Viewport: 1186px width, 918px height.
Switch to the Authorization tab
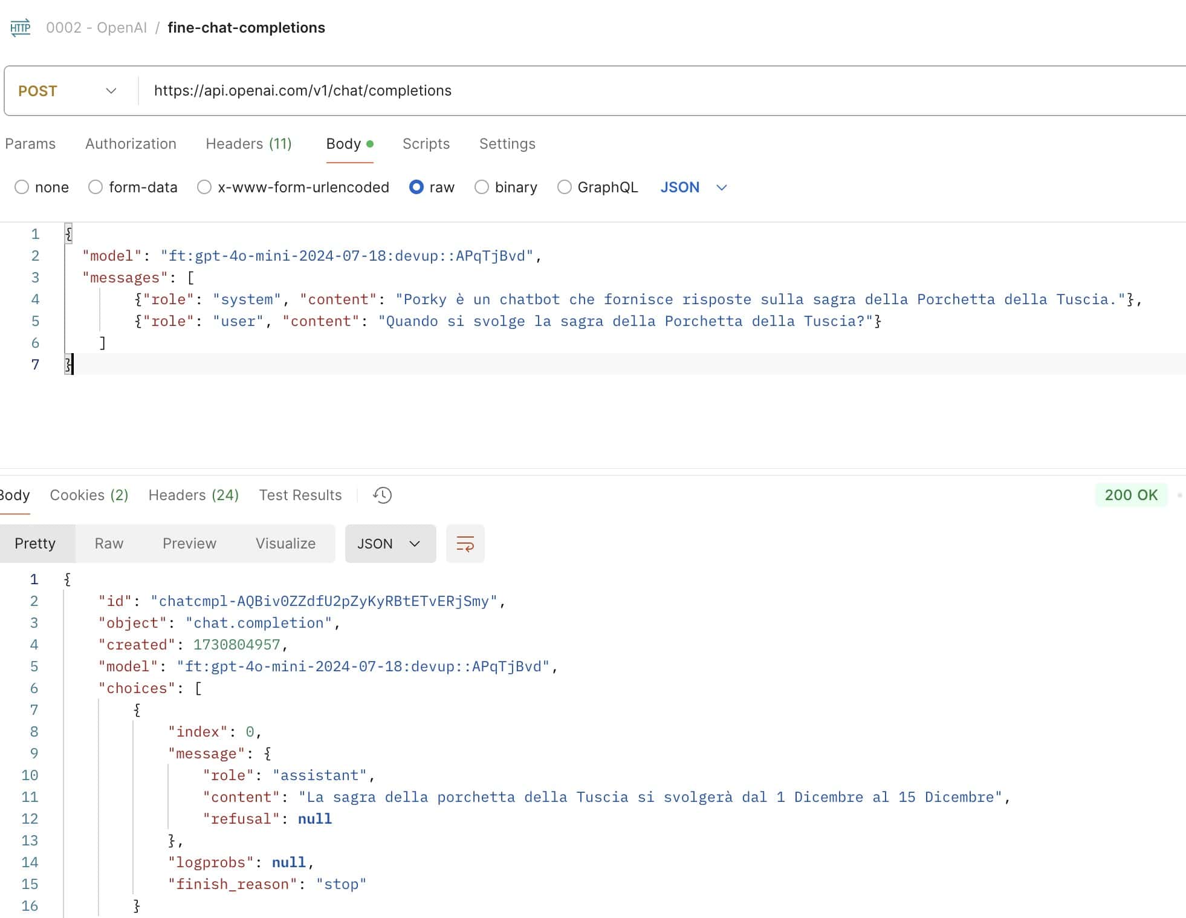click(131, 144)
